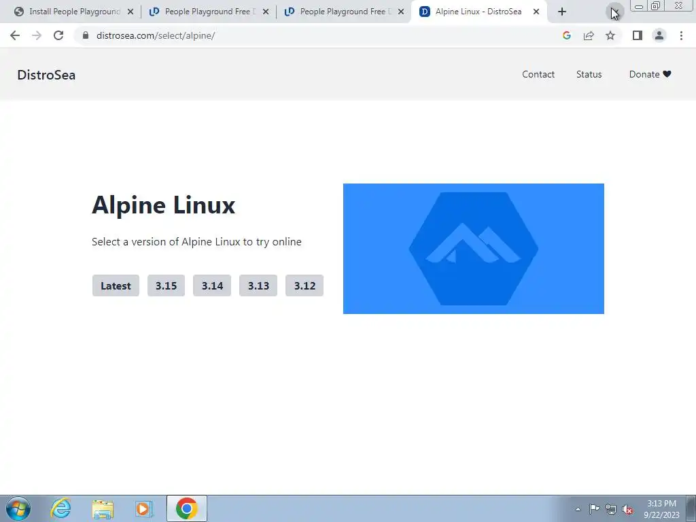
Task: Open the Status page link
Action: 589,74
